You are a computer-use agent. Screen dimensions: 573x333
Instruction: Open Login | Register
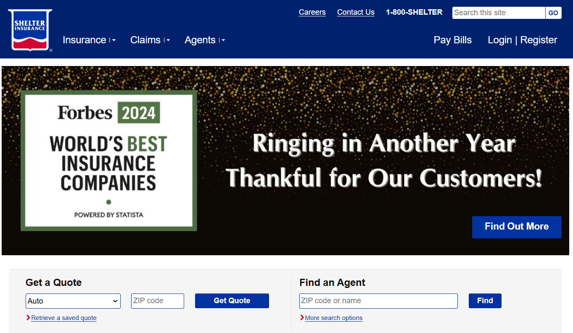pos(522,40)
